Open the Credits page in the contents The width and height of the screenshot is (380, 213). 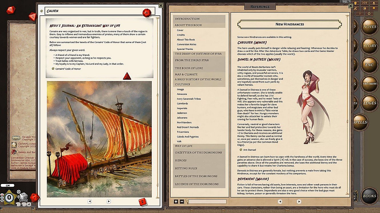[181, 35]
